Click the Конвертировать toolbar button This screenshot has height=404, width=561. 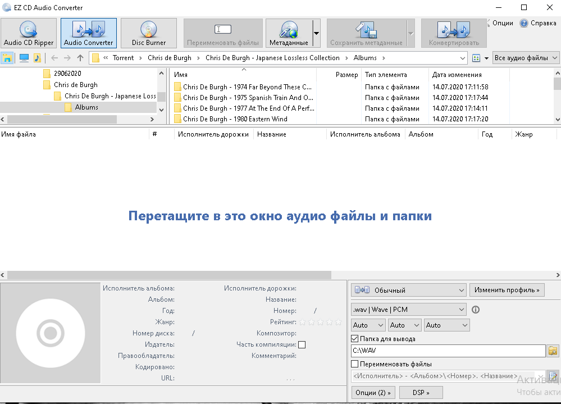[454, 33]
